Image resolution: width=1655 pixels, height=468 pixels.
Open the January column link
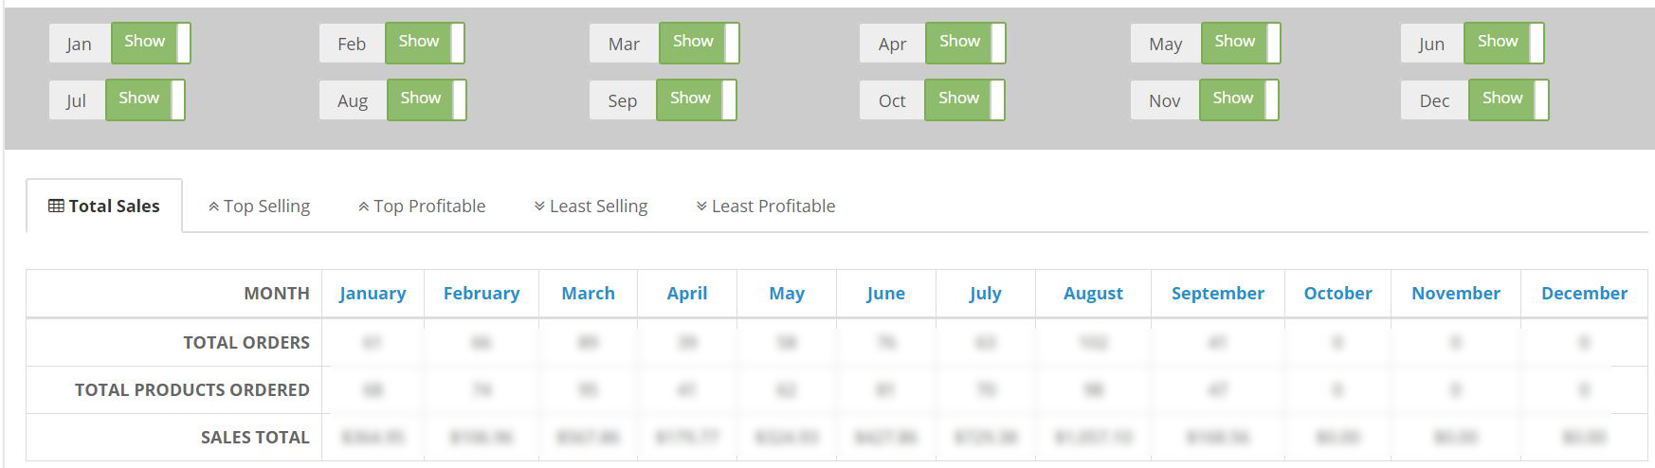(x=373, y=294)
